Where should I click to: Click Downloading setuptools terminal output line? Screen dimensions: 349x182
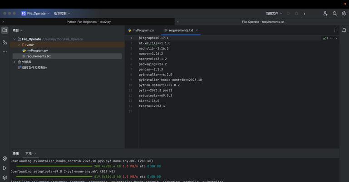63,172
